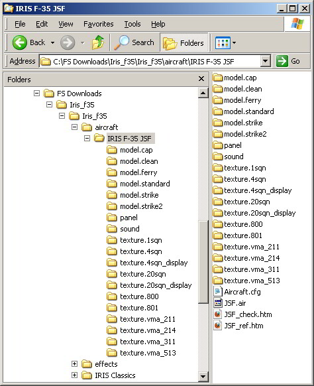Screen dimensions: 314x386
Task: Open the View menu
Action: click(66, 24)
